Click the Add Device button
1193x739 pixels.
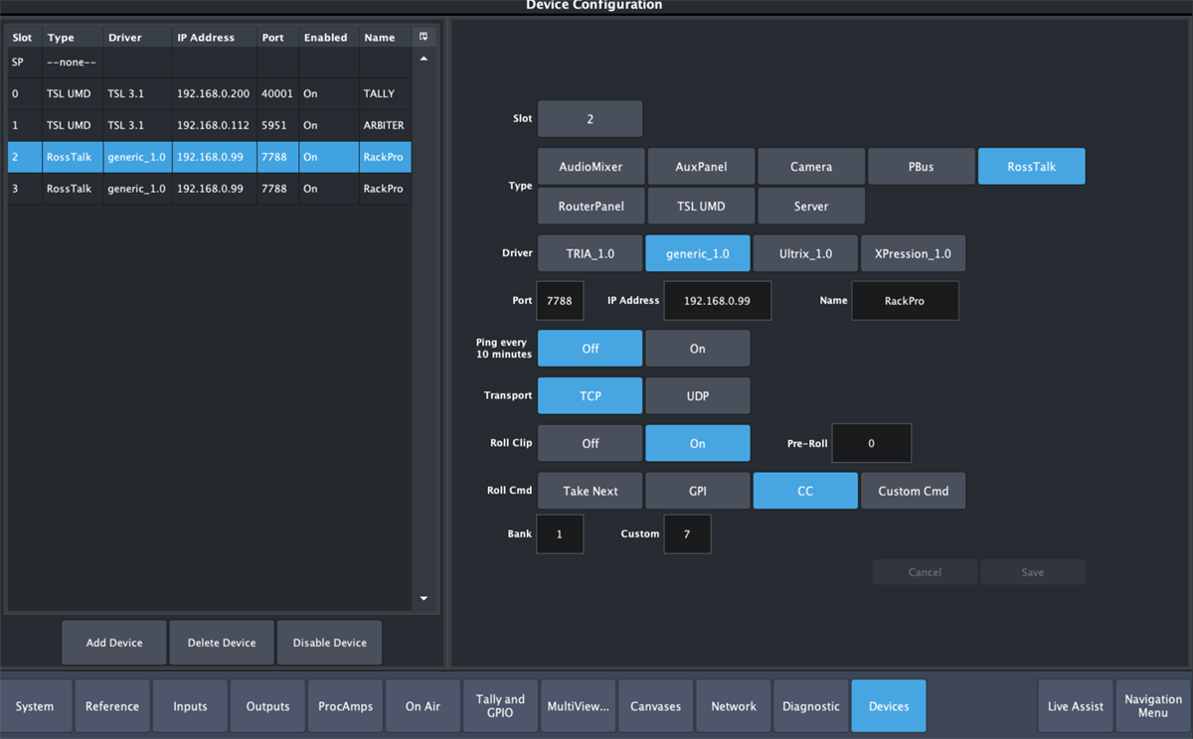tap(114, 643)
